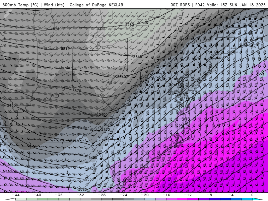The width and height of the screenshot is (268, 201).
Task: Click the pale green swatch starting the colorbar at -44
Action: (x=21, y=199)
